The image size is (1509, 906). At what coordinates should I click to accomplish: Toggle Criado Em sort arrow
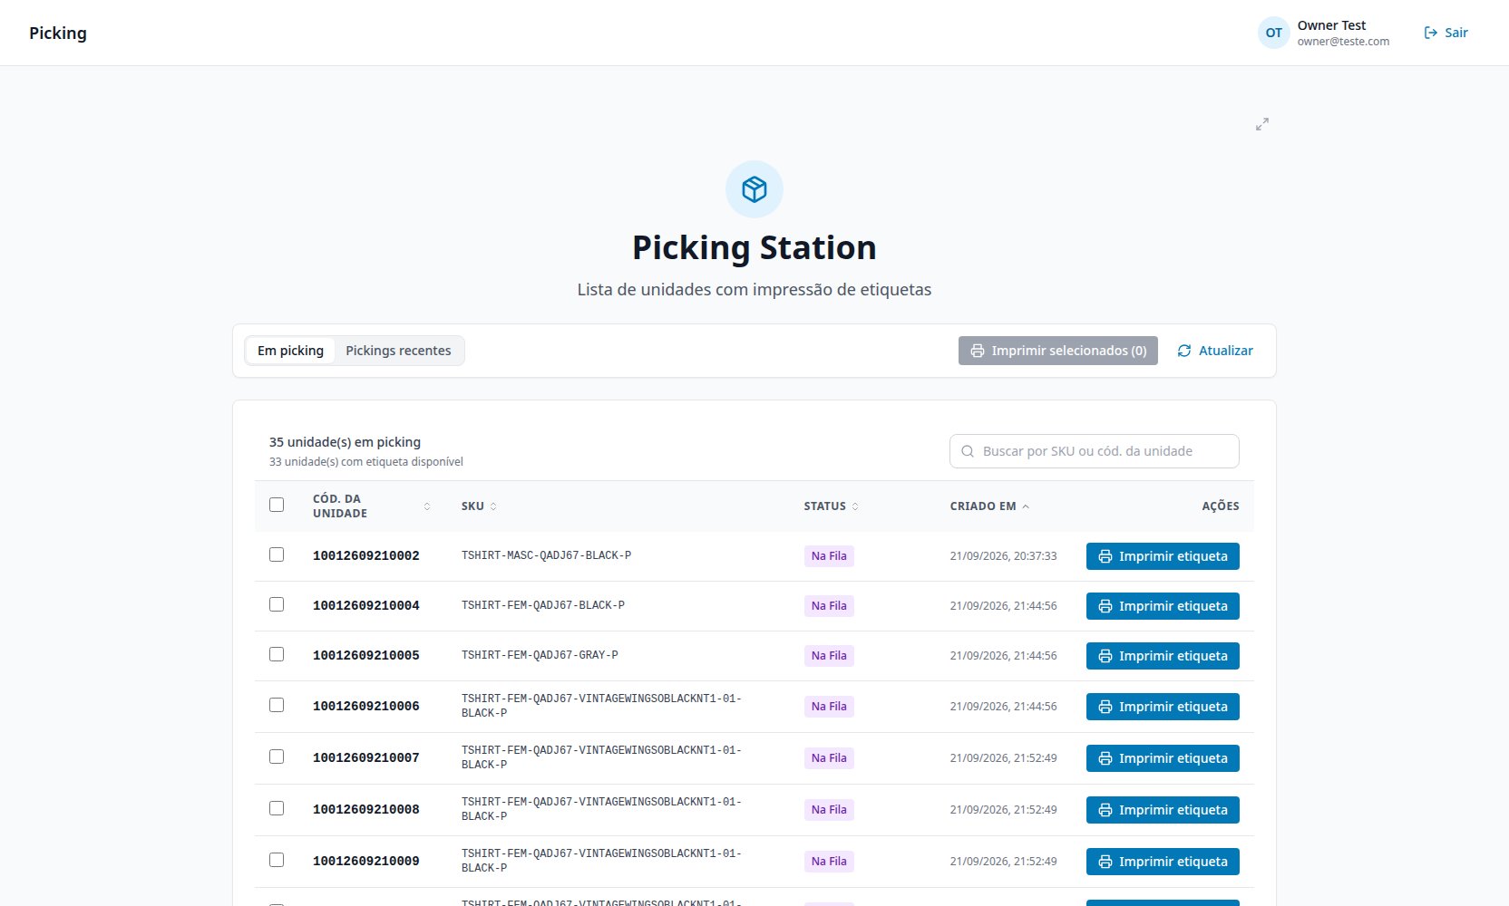1026,506
